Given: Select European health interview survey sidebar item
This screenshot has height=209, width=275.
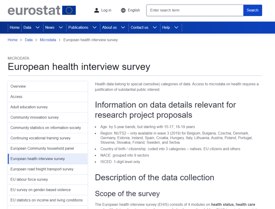Looking at the screenshot, I should click(48, 159).
